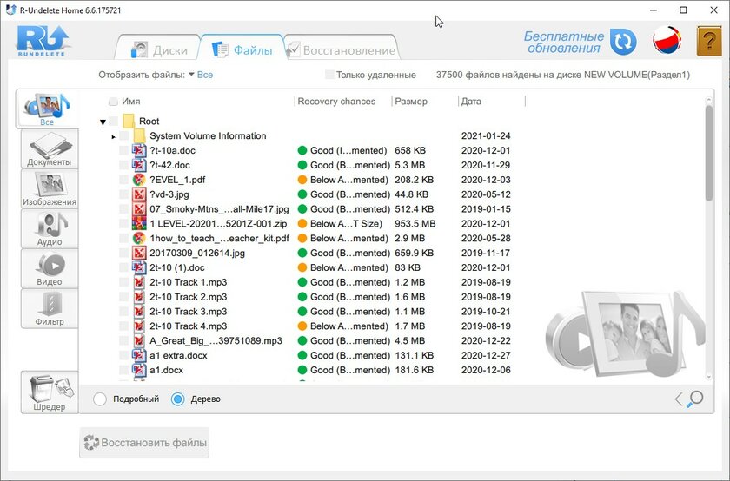
Task: Sort by the Дата column header
Action: click(x=471, y=102)
